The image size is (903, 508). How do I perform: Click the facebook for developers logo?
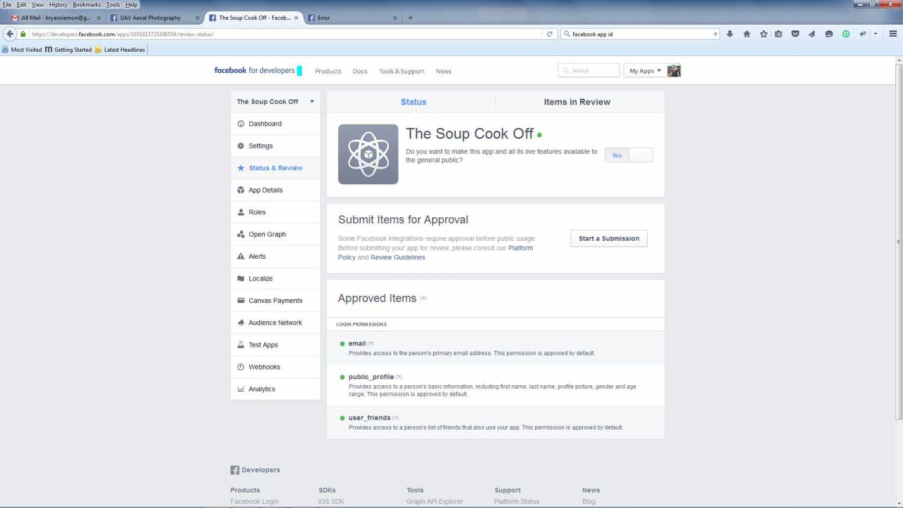258,70
